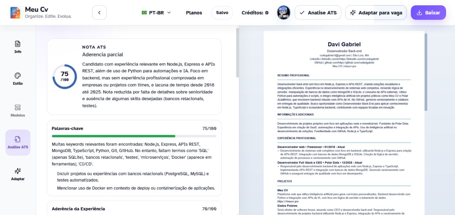The image size is (455, 215).
Task: Open the Modelos sidebar section
Action: [x=18, y=111]
